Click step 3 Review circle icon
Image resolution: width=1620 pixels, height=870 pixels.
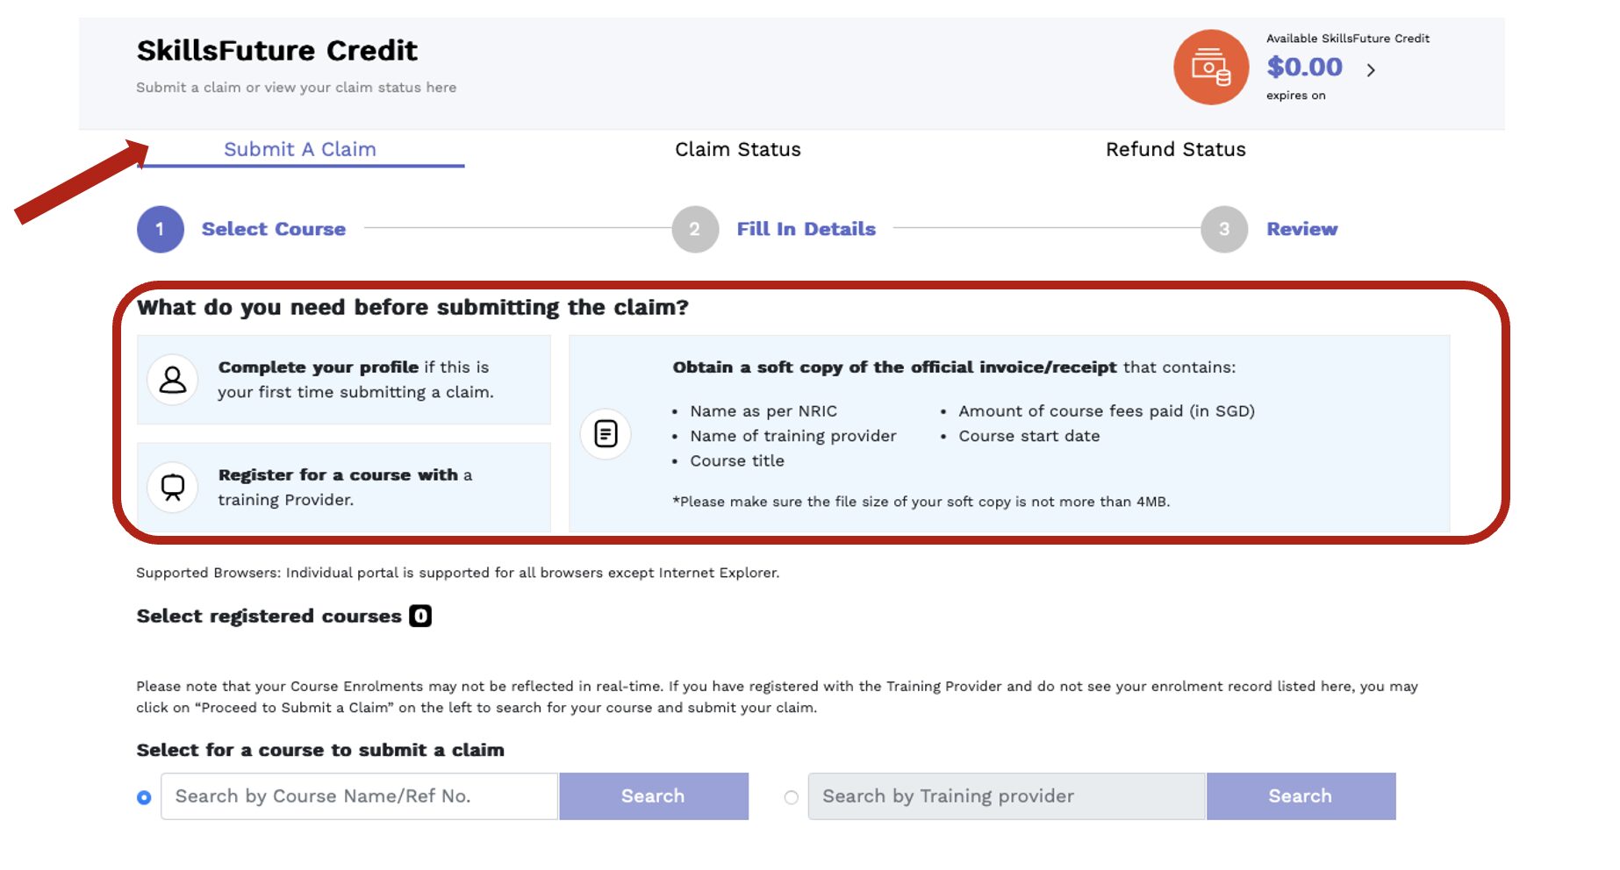pyautogui.click(x=1224, y=229)
